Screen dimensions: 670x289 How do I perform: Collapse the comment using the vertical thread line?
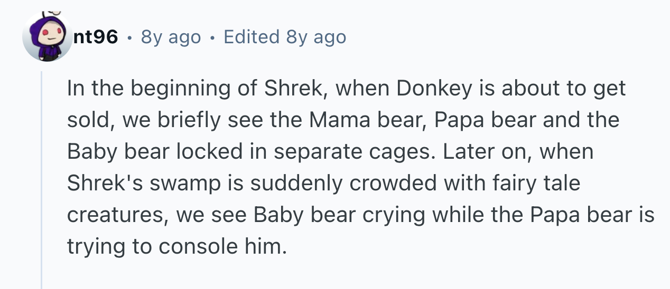click(x=41, y=179)
